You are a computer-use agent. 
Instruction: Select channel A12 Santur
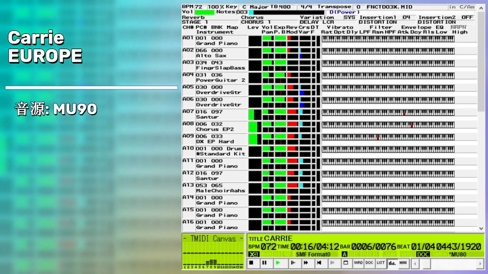point(215,176)
